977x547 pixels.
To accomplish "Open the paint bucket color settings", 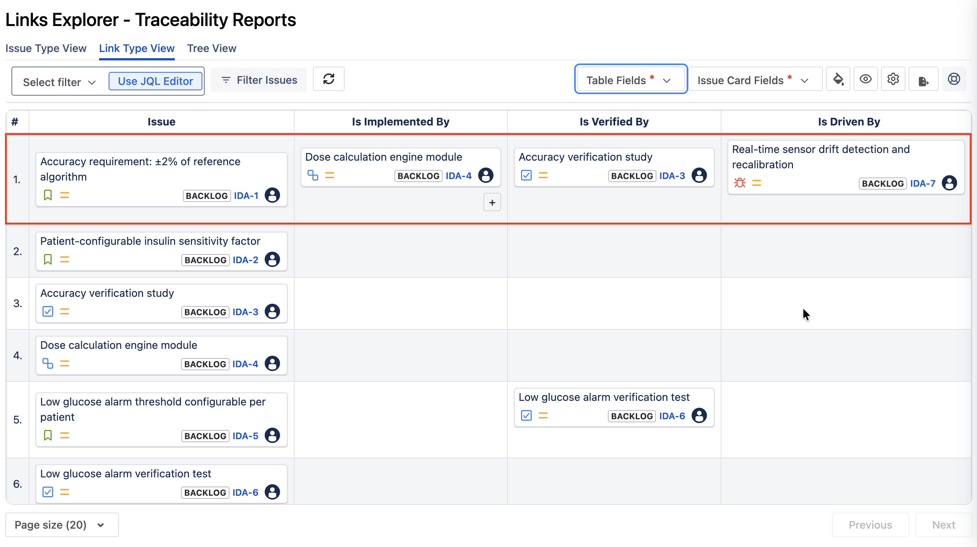I will coord(838,79).
